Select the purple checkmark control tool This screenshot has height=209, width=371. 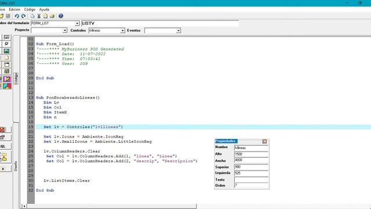[6, 79]
